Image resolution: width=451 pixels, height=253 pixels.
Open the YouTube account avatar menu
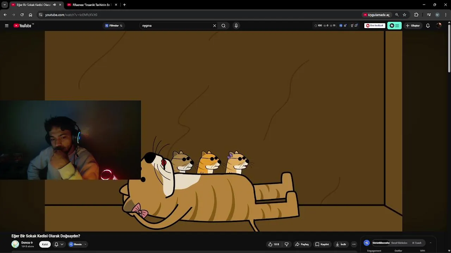(x=439, y=26)
